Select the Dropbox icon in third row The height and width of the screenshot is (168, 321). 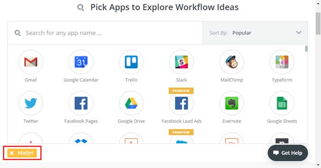click(81, 138)
